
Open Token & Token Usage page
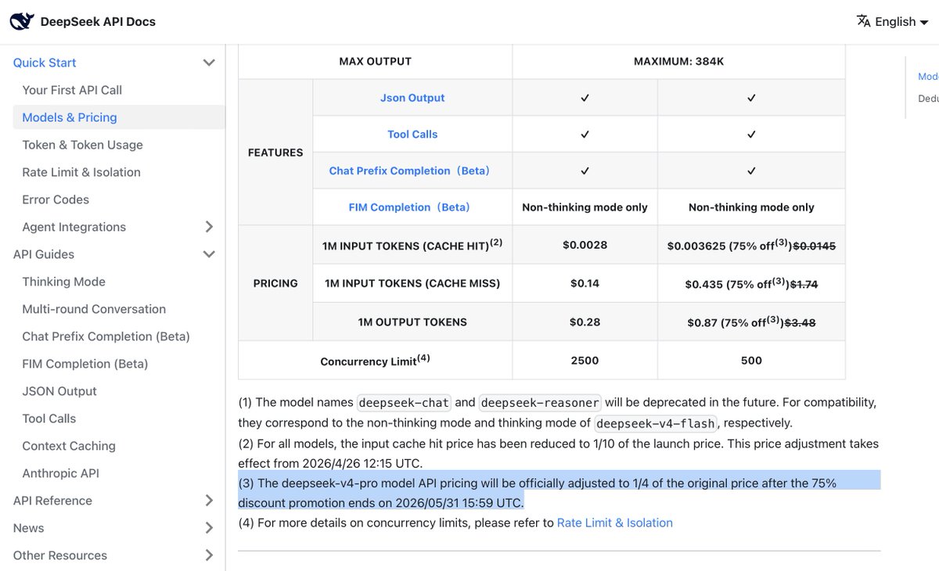click(x=82, y=145)
